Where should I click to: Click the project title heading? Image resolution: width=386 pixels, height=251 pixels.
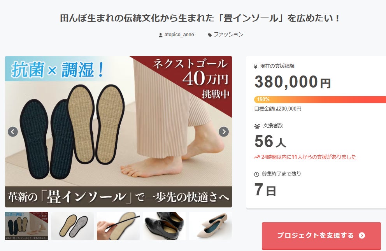click(x=200, y=18)
